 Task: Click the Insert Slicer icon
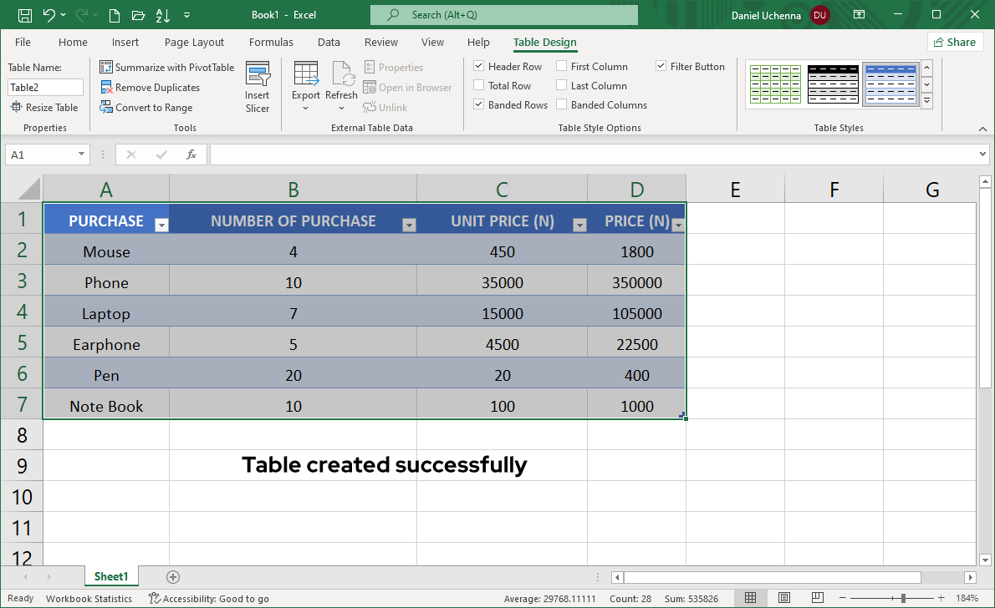pos(258,75)
